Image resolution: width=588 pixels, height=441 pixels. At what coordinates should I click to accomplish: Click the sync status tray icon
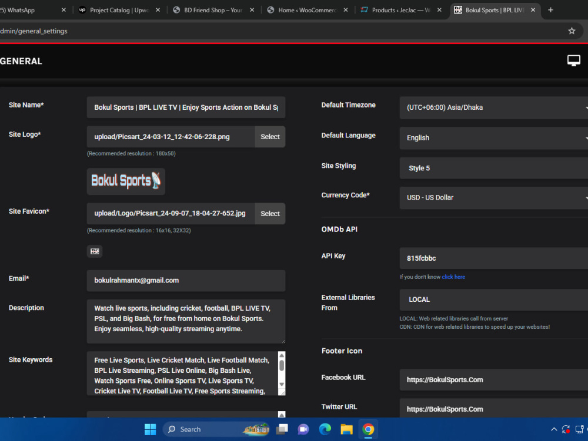(566, 429)
